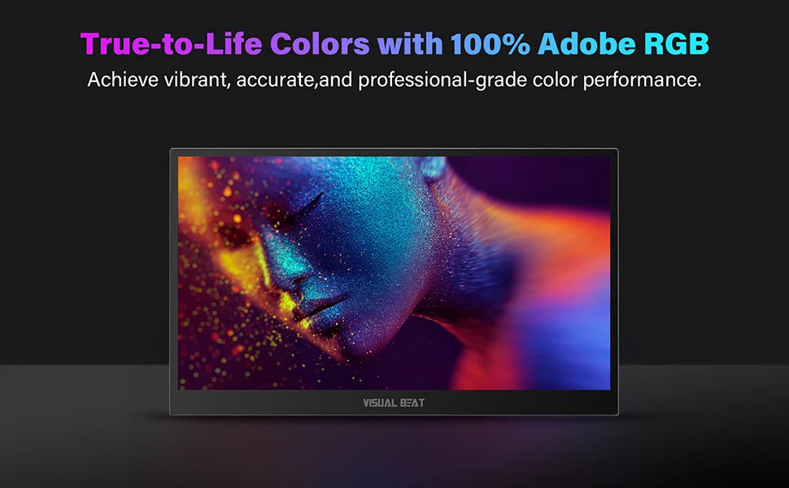789x488 pixels.
Task: Select the word "vibrant" in subtitle
Action: point(195,80)
